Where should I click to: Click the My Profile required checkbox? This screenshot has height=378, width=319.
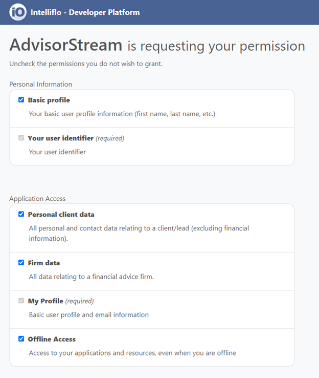tap(21, 301)
